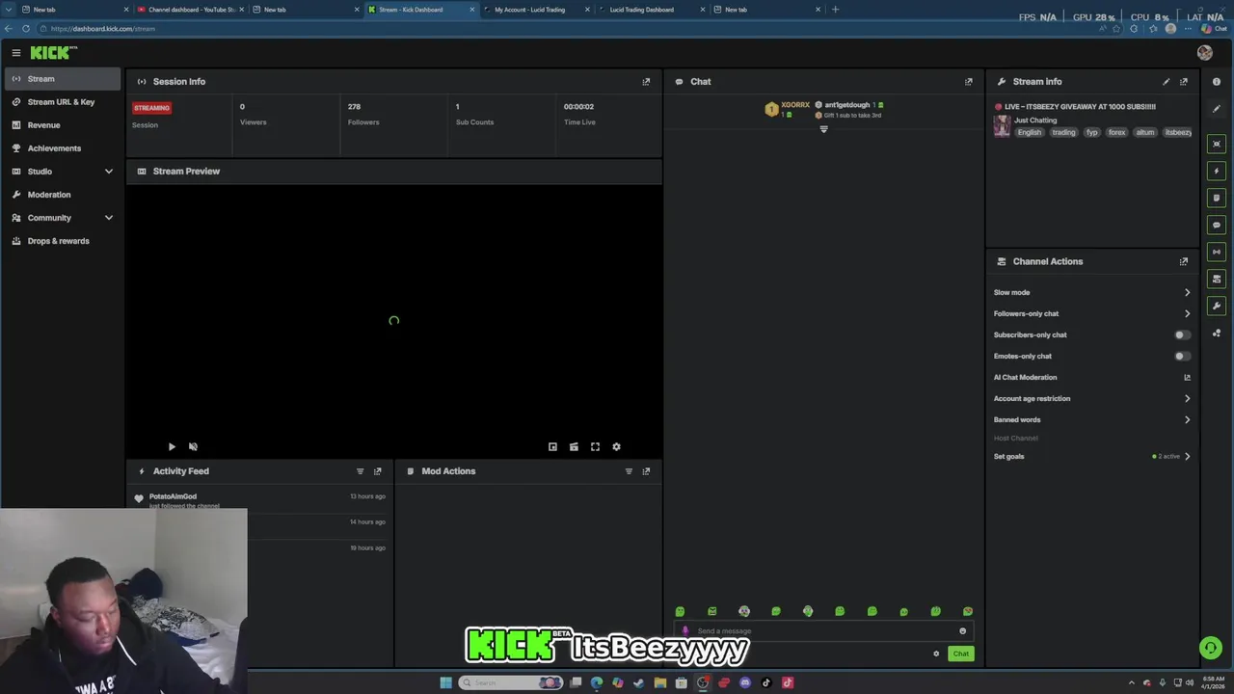Image resolution: width=1234 pixels, height=694 pixels.
Task: Switch to Channel dashboard YouTube tab
Action: (x=189, y=10)
